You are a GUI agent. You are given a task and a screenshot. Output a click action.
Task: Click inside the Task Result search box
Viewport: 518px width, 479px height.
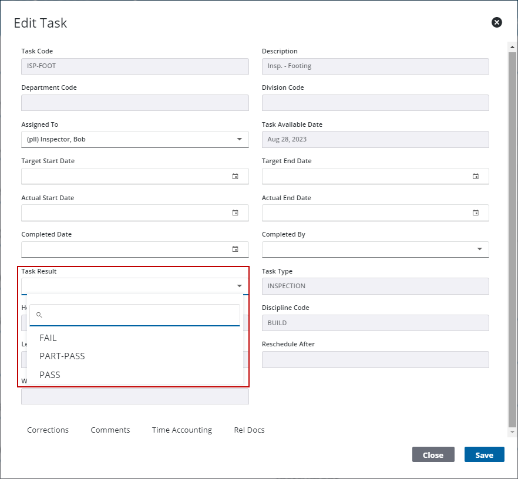[135, 315]
